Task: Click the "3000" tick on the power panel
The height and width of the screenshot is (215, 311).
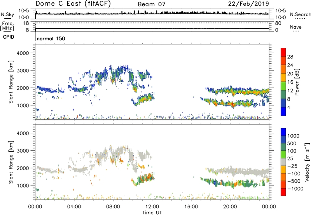Action: [x=23, y=71]
